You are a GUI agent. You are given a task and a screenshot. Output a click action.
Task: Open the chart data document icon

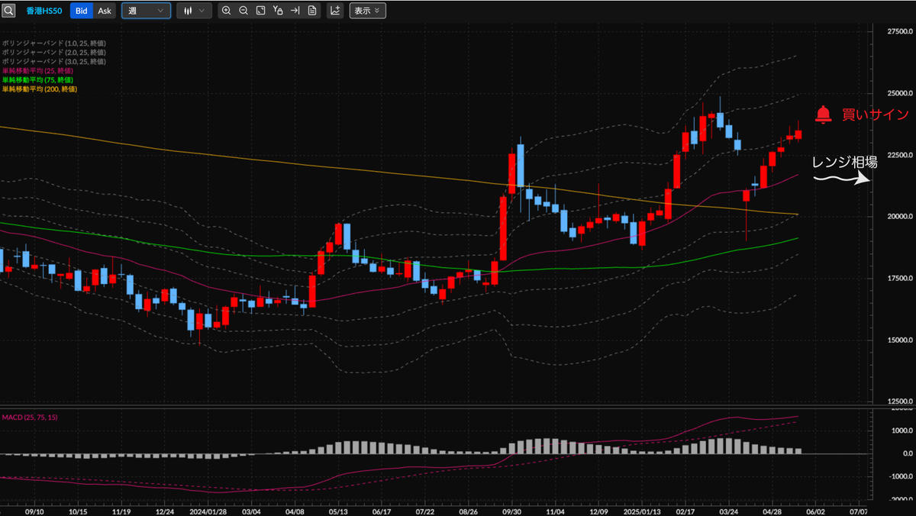312,11
